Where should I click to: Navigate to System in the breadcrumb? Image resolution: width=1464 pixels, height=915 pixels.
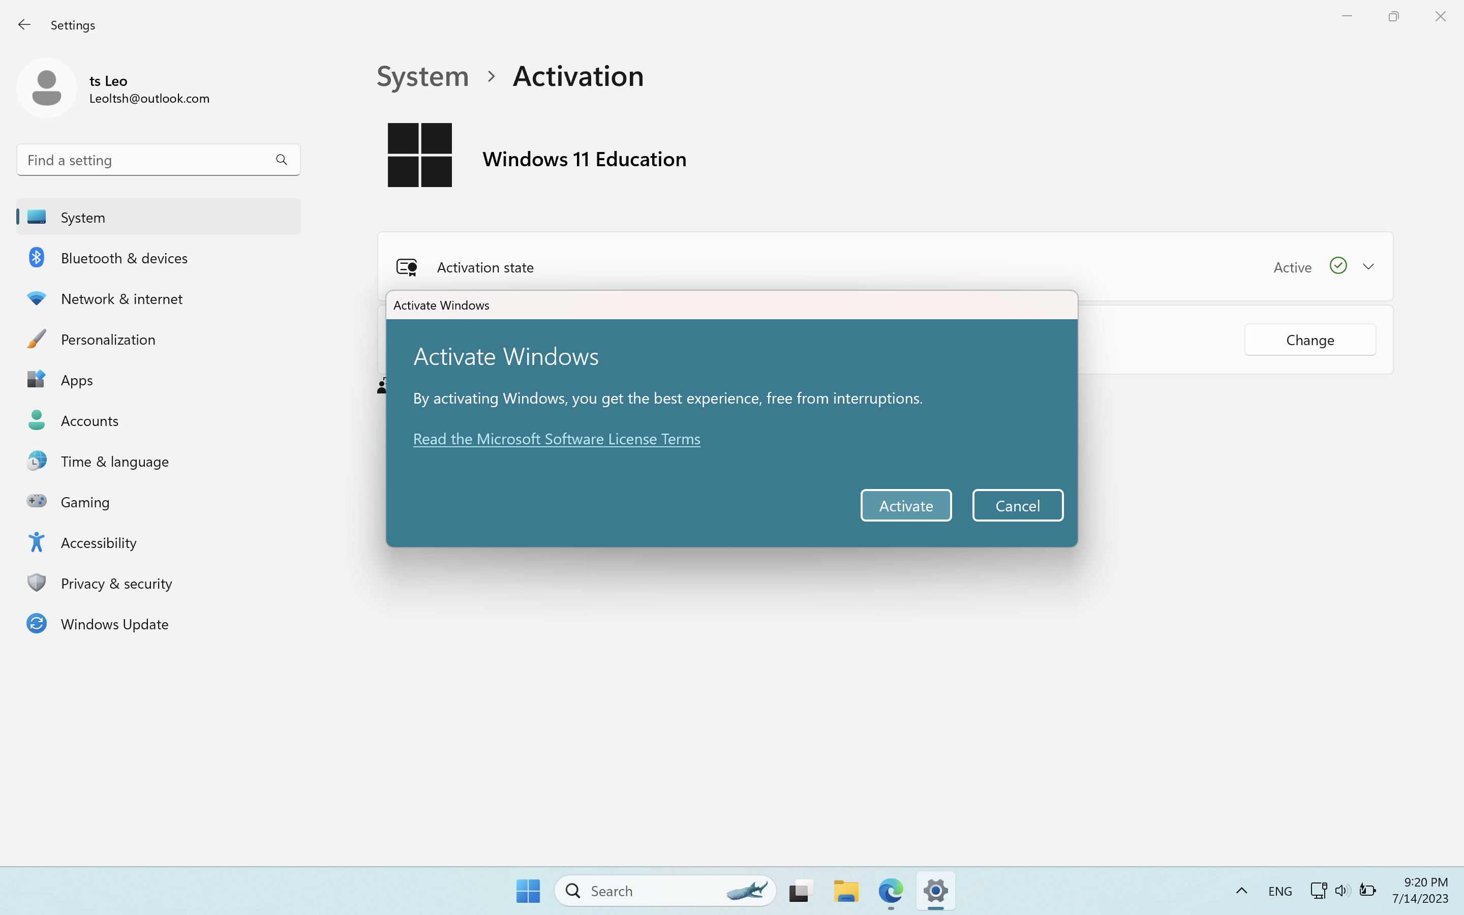[x=422, y=76]
